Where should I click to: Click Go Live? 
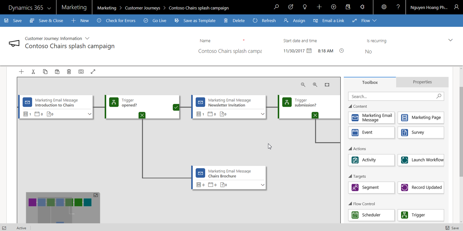coord(155,21)
